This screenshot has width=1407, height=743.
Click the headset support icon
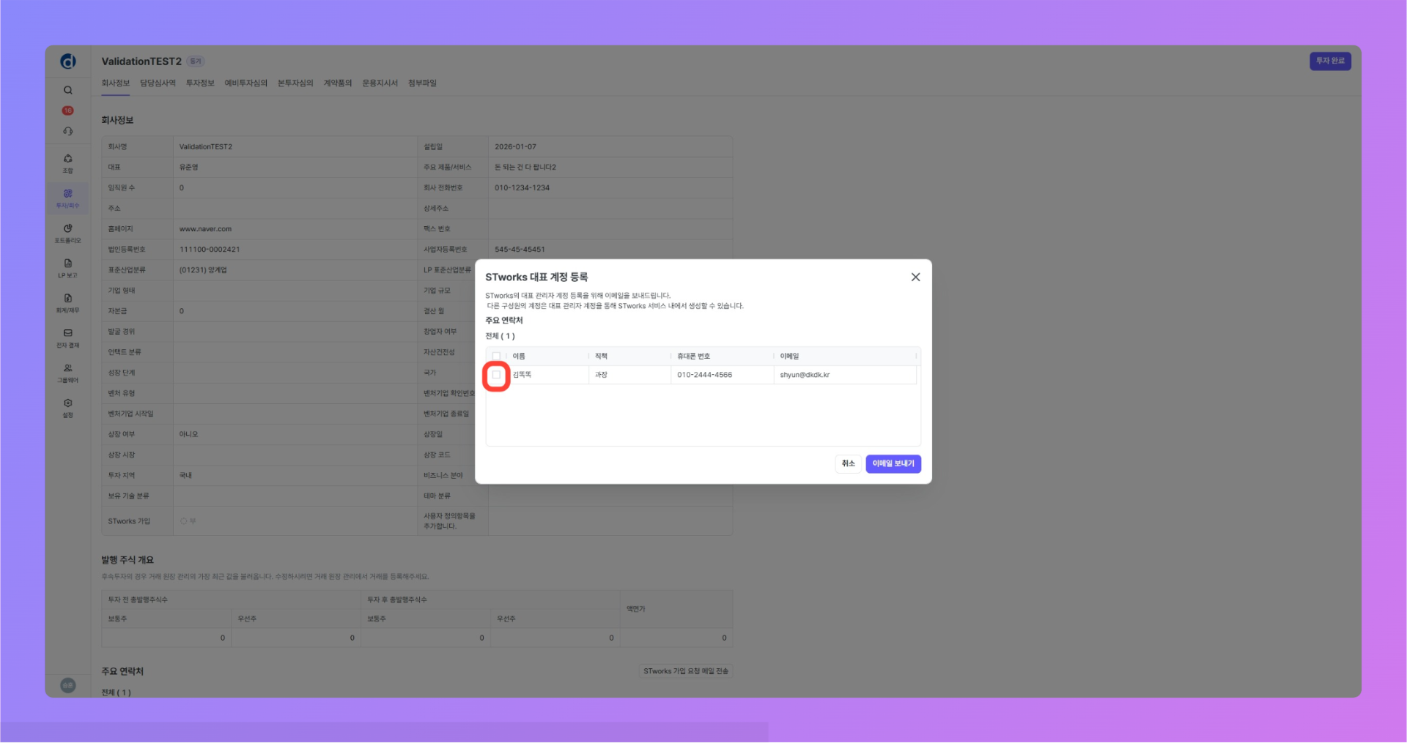tap(67, 131)
